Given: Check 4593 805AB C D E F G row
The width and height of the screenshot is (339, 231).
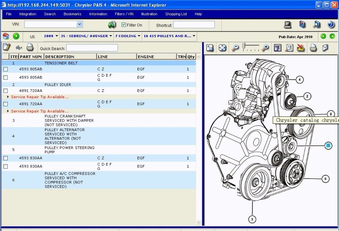Looking at the screenshot, I should coord(6,77).
